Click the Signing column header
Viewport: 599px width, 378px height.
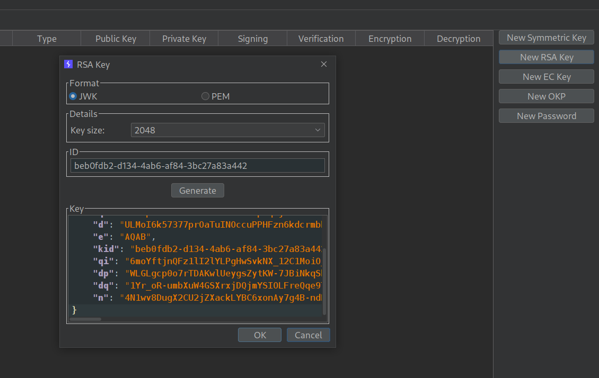pyautogui.click(x=253, y=39)
